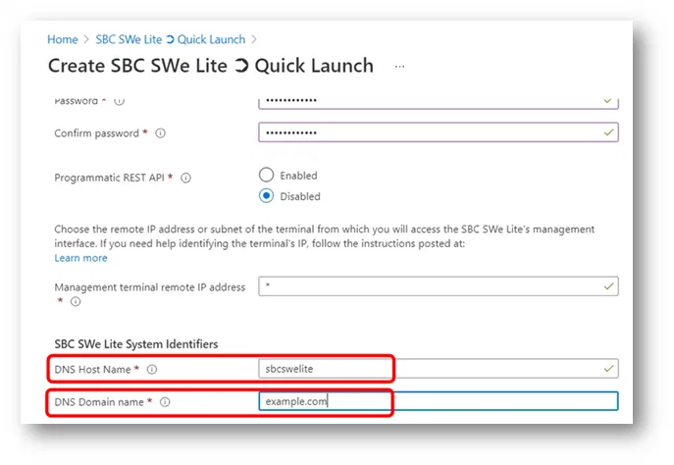674x465 pixels.
Task: Select the Disabled radio button
Action: coord(266,195)
